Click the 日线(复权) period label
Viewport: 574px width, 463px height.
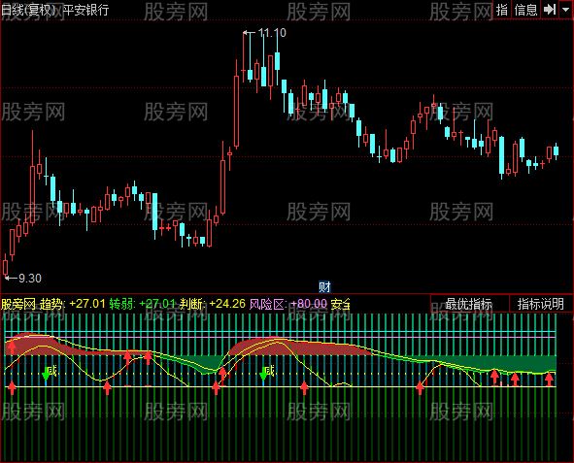(x=28, y=10)
